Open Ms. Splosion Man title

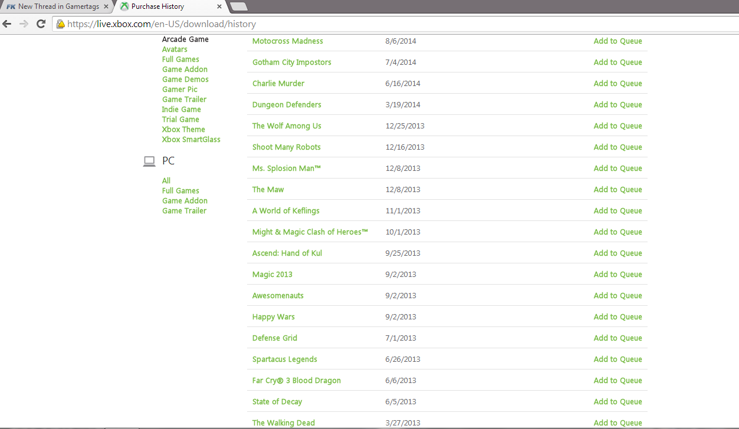tap(287, 169)
